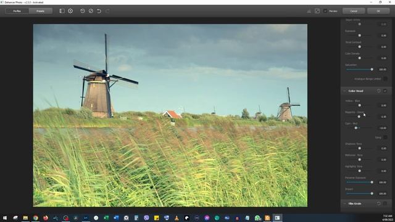Confirm with the OK button
This screenshot has width=395, height=222.
tap(378, 11)
